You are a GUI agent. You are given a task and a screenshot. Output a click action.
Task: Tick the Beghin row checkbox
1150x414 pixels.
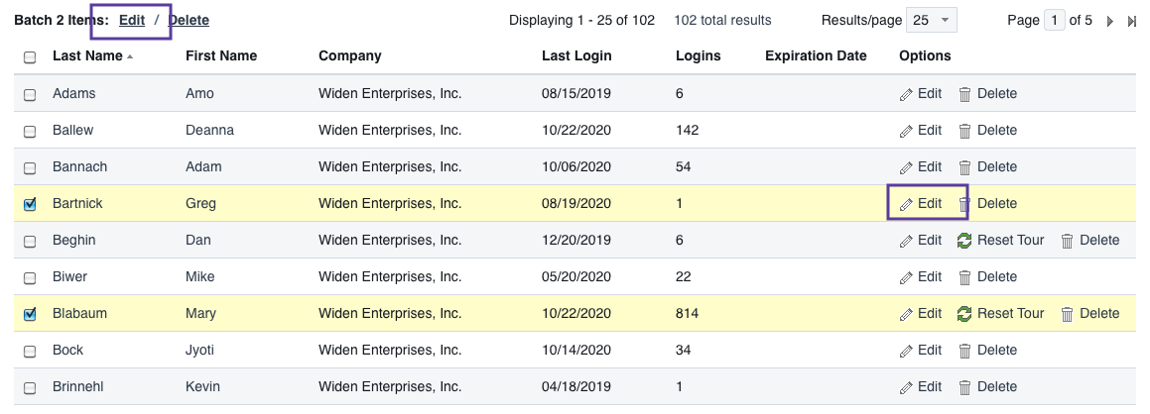[30, 242]
